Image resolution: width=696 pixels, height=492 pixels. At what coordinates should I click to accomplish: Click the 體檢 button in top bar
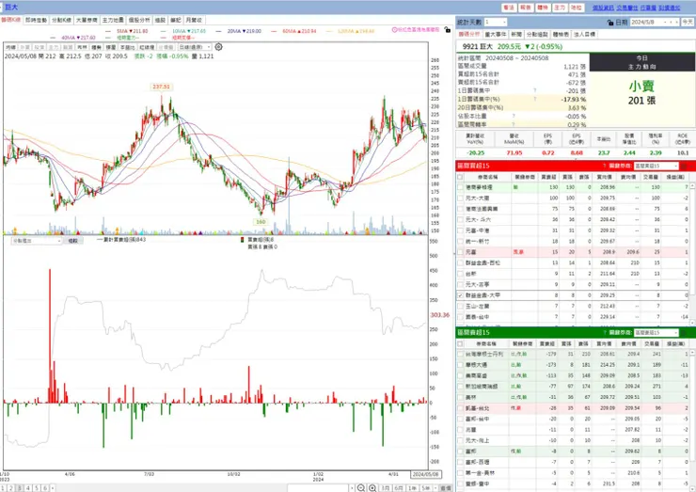point(543,8)
